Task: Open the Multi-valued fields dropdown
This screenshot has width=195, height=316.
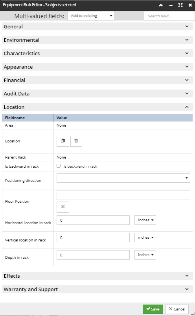Action: coord(91,16)
